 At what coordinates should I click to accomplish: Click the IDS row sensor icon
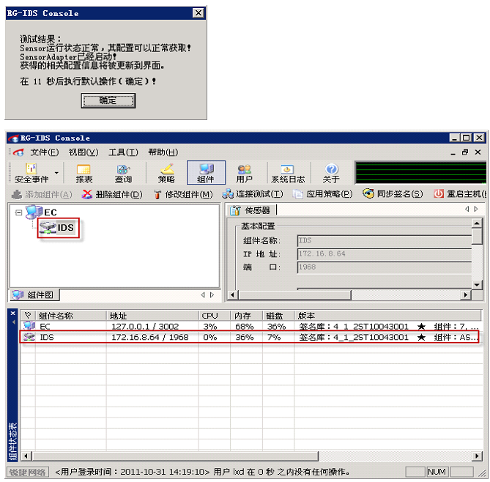pyautogui.click(x=29, y=337)
